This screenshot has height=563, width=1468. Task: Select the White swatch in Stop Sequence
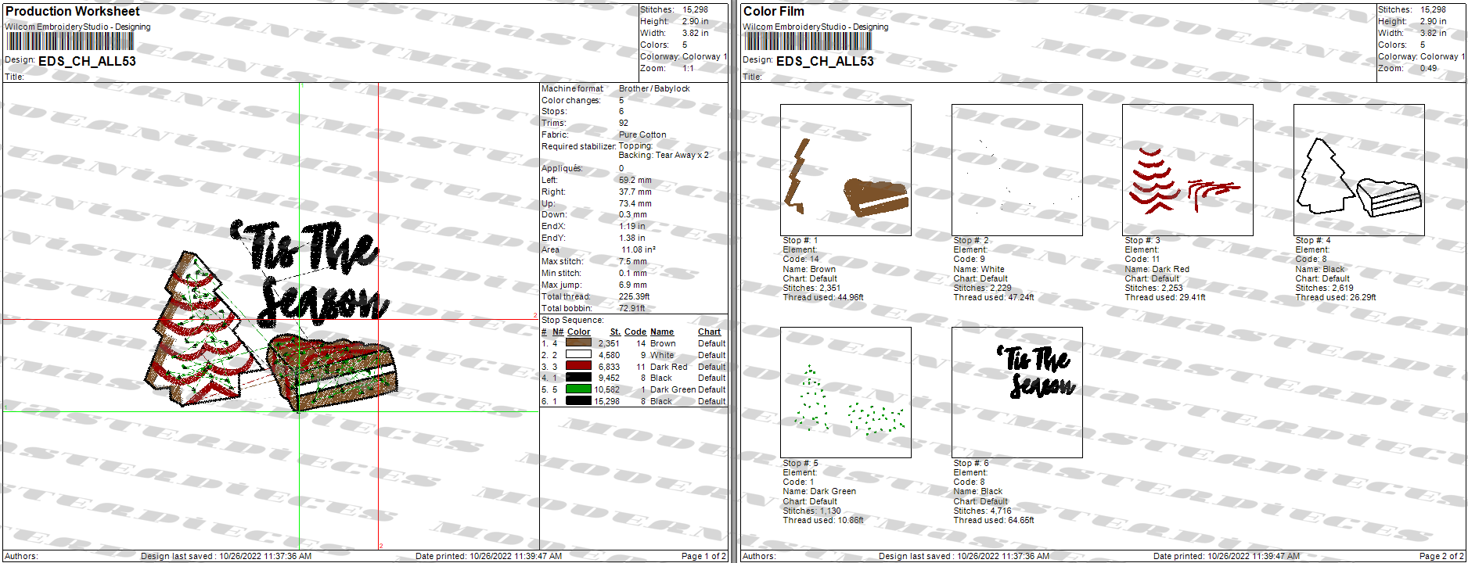click(x=578, y=355)
